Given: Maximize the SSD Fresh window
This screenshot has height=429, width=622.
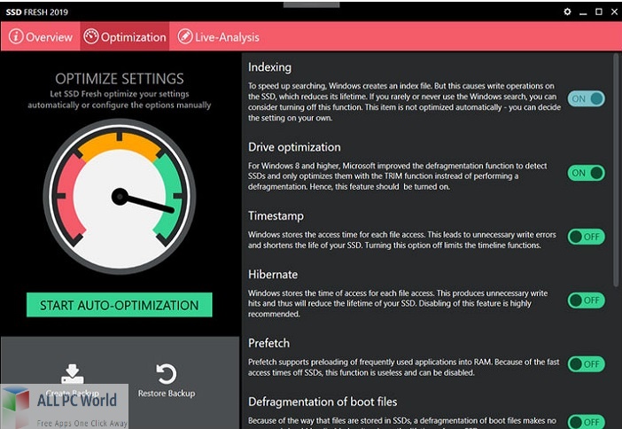Looking at the screenshot, I should click(599, 12).
